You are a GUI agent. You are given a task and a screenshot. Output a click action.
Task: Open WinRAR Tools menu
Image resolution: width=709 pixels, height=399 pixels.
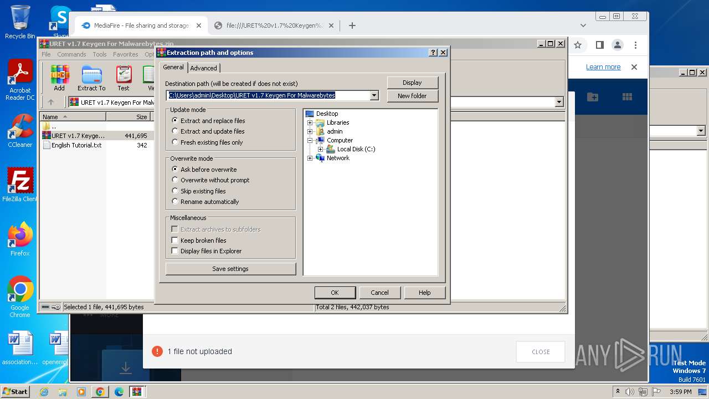(100, 54)
